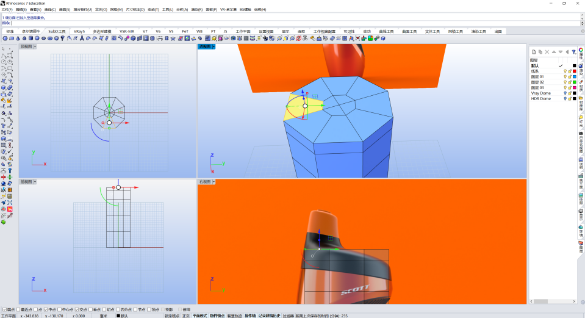
Task: Open the 细分物件(U) menu
Action: pos(83,9)
